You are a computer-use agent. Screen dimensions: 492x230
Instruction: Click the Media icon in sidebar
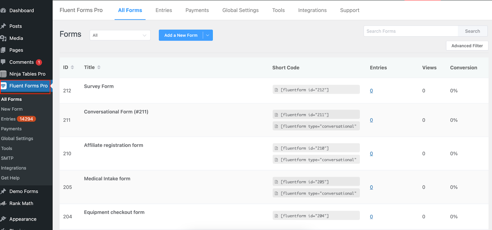click(3, 38)
